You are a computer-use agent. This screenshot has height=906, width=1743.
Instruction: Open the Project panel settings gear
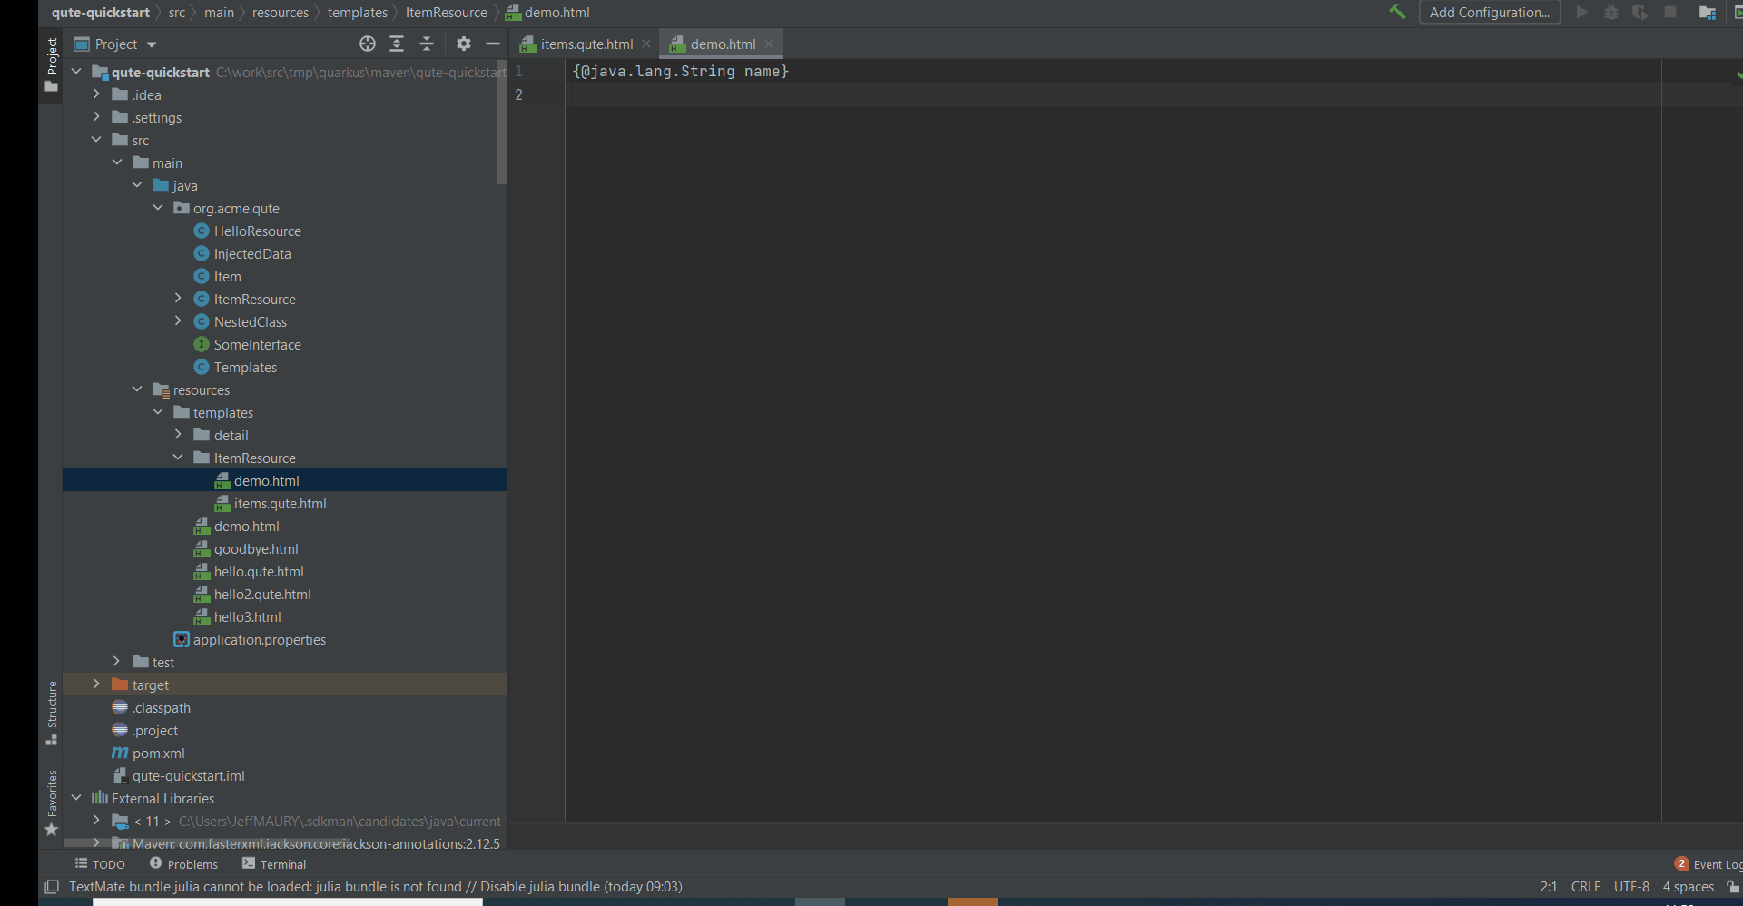463,43
